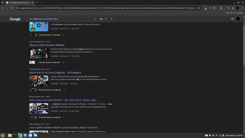Go back to the previous page
The width and height of the screenshot is (245, 138).
pyautogui.click(x=3, y=8)
